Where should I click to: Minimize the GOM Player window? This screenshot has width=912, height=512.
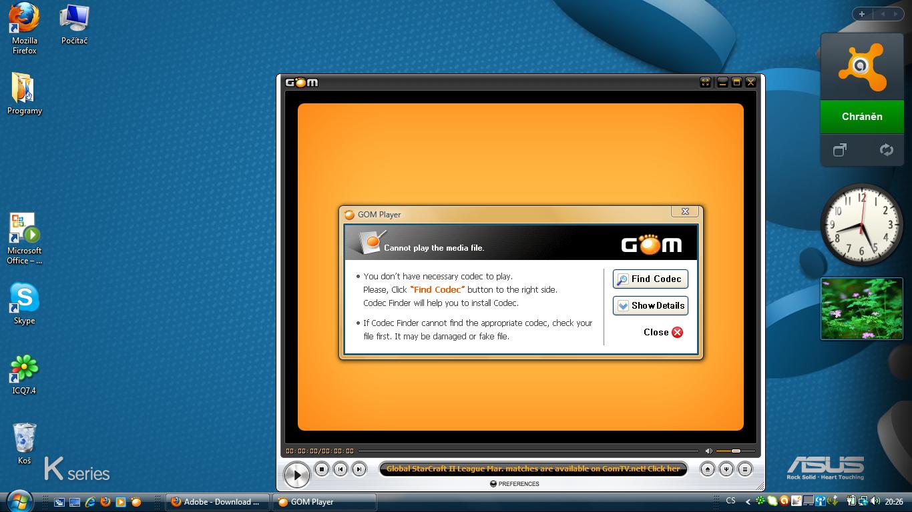[722, 82]
